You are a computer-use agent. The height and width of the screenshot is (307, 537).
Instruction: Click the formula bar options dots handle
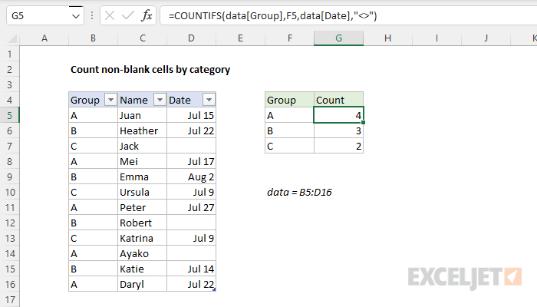tap(92, 16)
